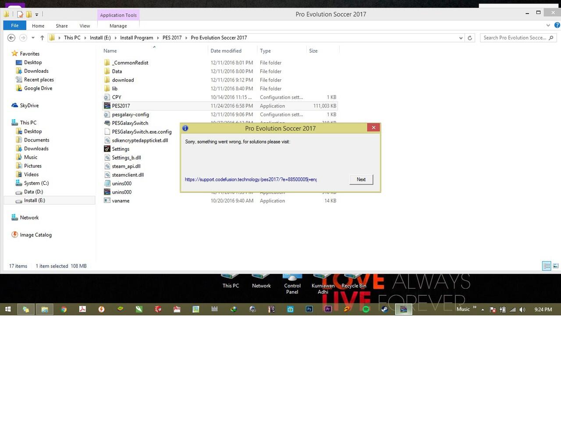Image resolution: width=561 pixels, height=446 pixels.
Task: Open System (C:) drive
Action: tap(36, 183)
